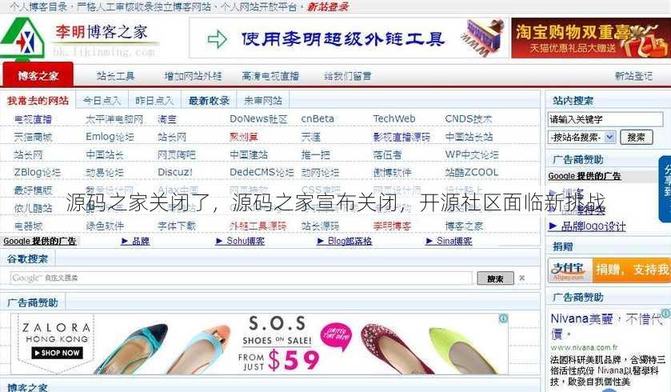Click the green arrow in the 外链工具 banner
The width and height of the screenshot is (671, 392).
[x=217, y=39]
